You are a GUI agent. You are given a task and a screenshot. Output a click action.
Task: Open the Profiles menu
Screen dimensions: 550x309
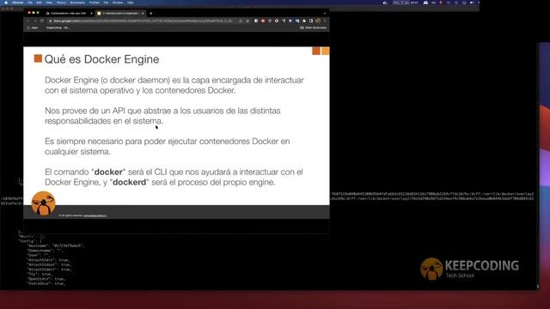pyautogui.click(x=94, y=3)
